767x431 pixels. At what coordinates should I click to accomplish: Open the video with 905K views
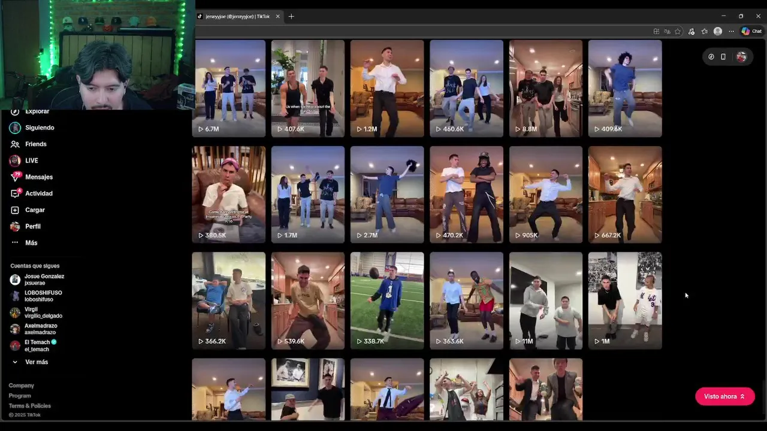tap(545, 195)
